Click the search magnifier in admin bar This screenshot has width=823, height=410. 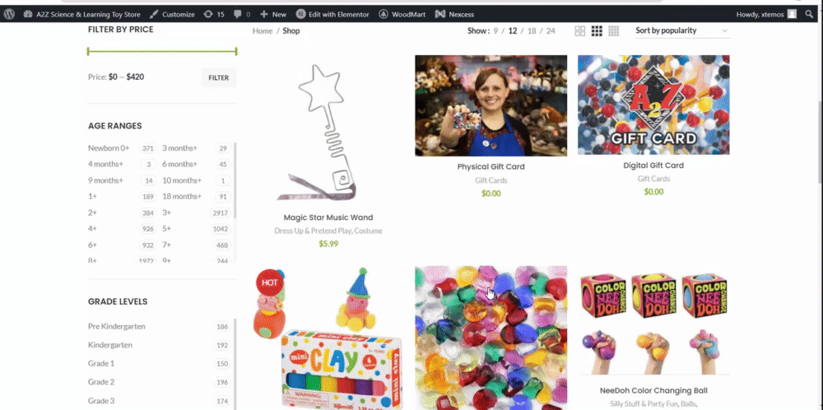pos(809,14)
